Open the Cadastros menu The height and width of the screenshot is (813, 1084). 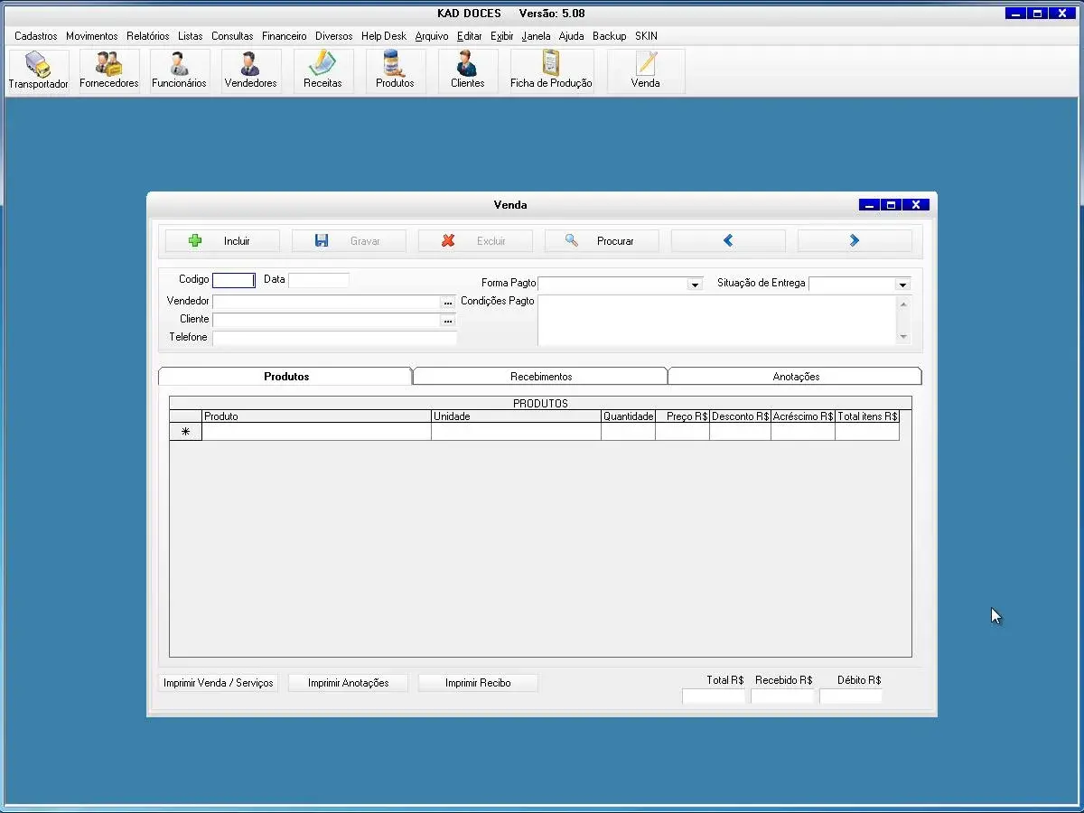36,36
